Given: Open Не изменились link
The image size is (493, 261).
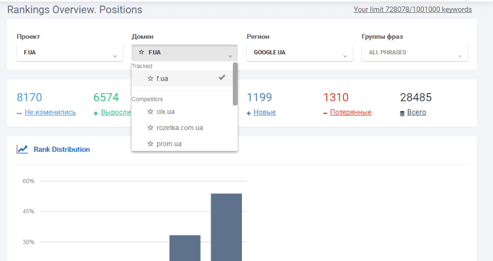Looking at the screenshot, I should click(x=51, y=112).
